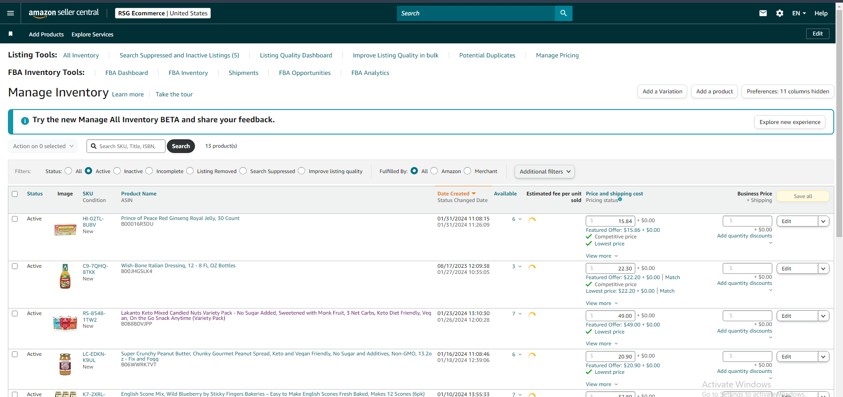
Task: Expand available quantity chevron for Lakanto Nuts
Action: [x=520, y=314]
